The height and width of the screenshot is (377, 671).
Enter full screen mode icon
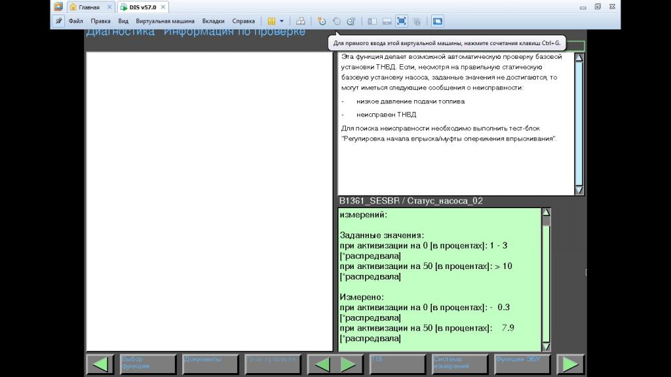click(x=402, y=21)
